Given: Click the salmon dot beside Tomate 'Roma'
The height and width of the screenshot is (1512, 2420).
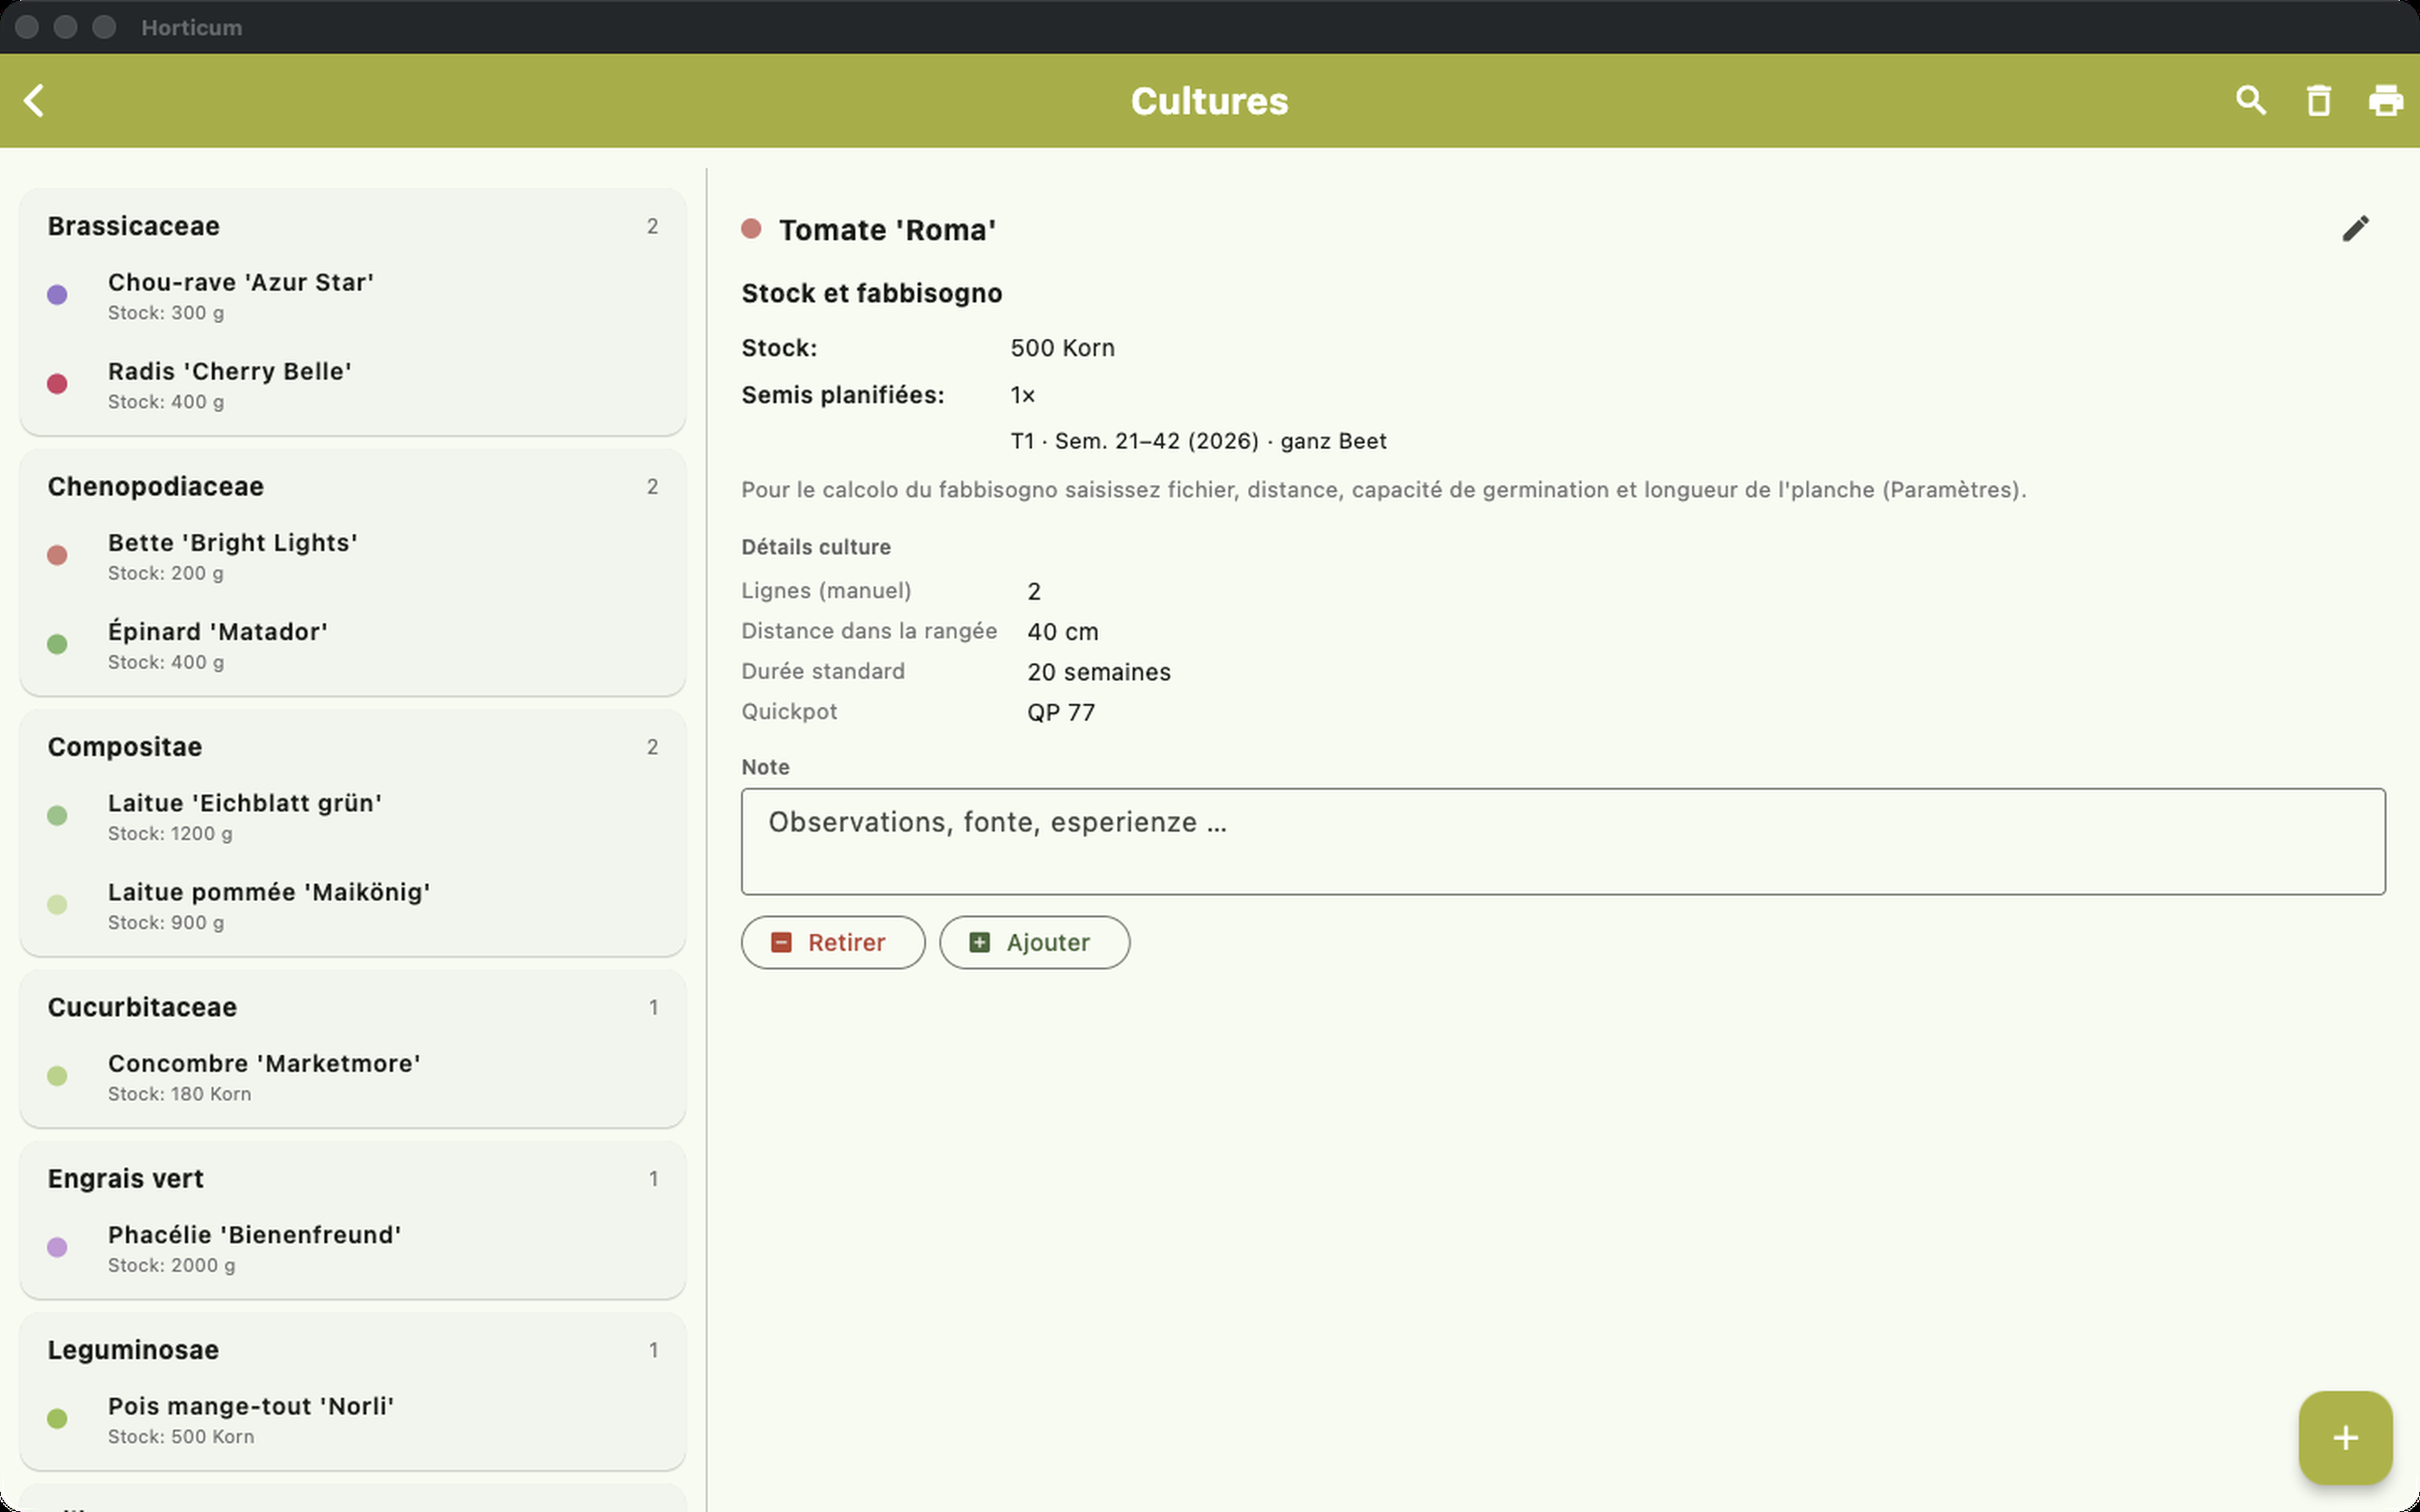Looking at the screenshot, I should [x=751, y=229].
